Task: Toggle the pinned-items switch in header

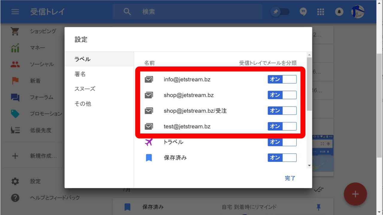Action: click(x=280, y=12)
